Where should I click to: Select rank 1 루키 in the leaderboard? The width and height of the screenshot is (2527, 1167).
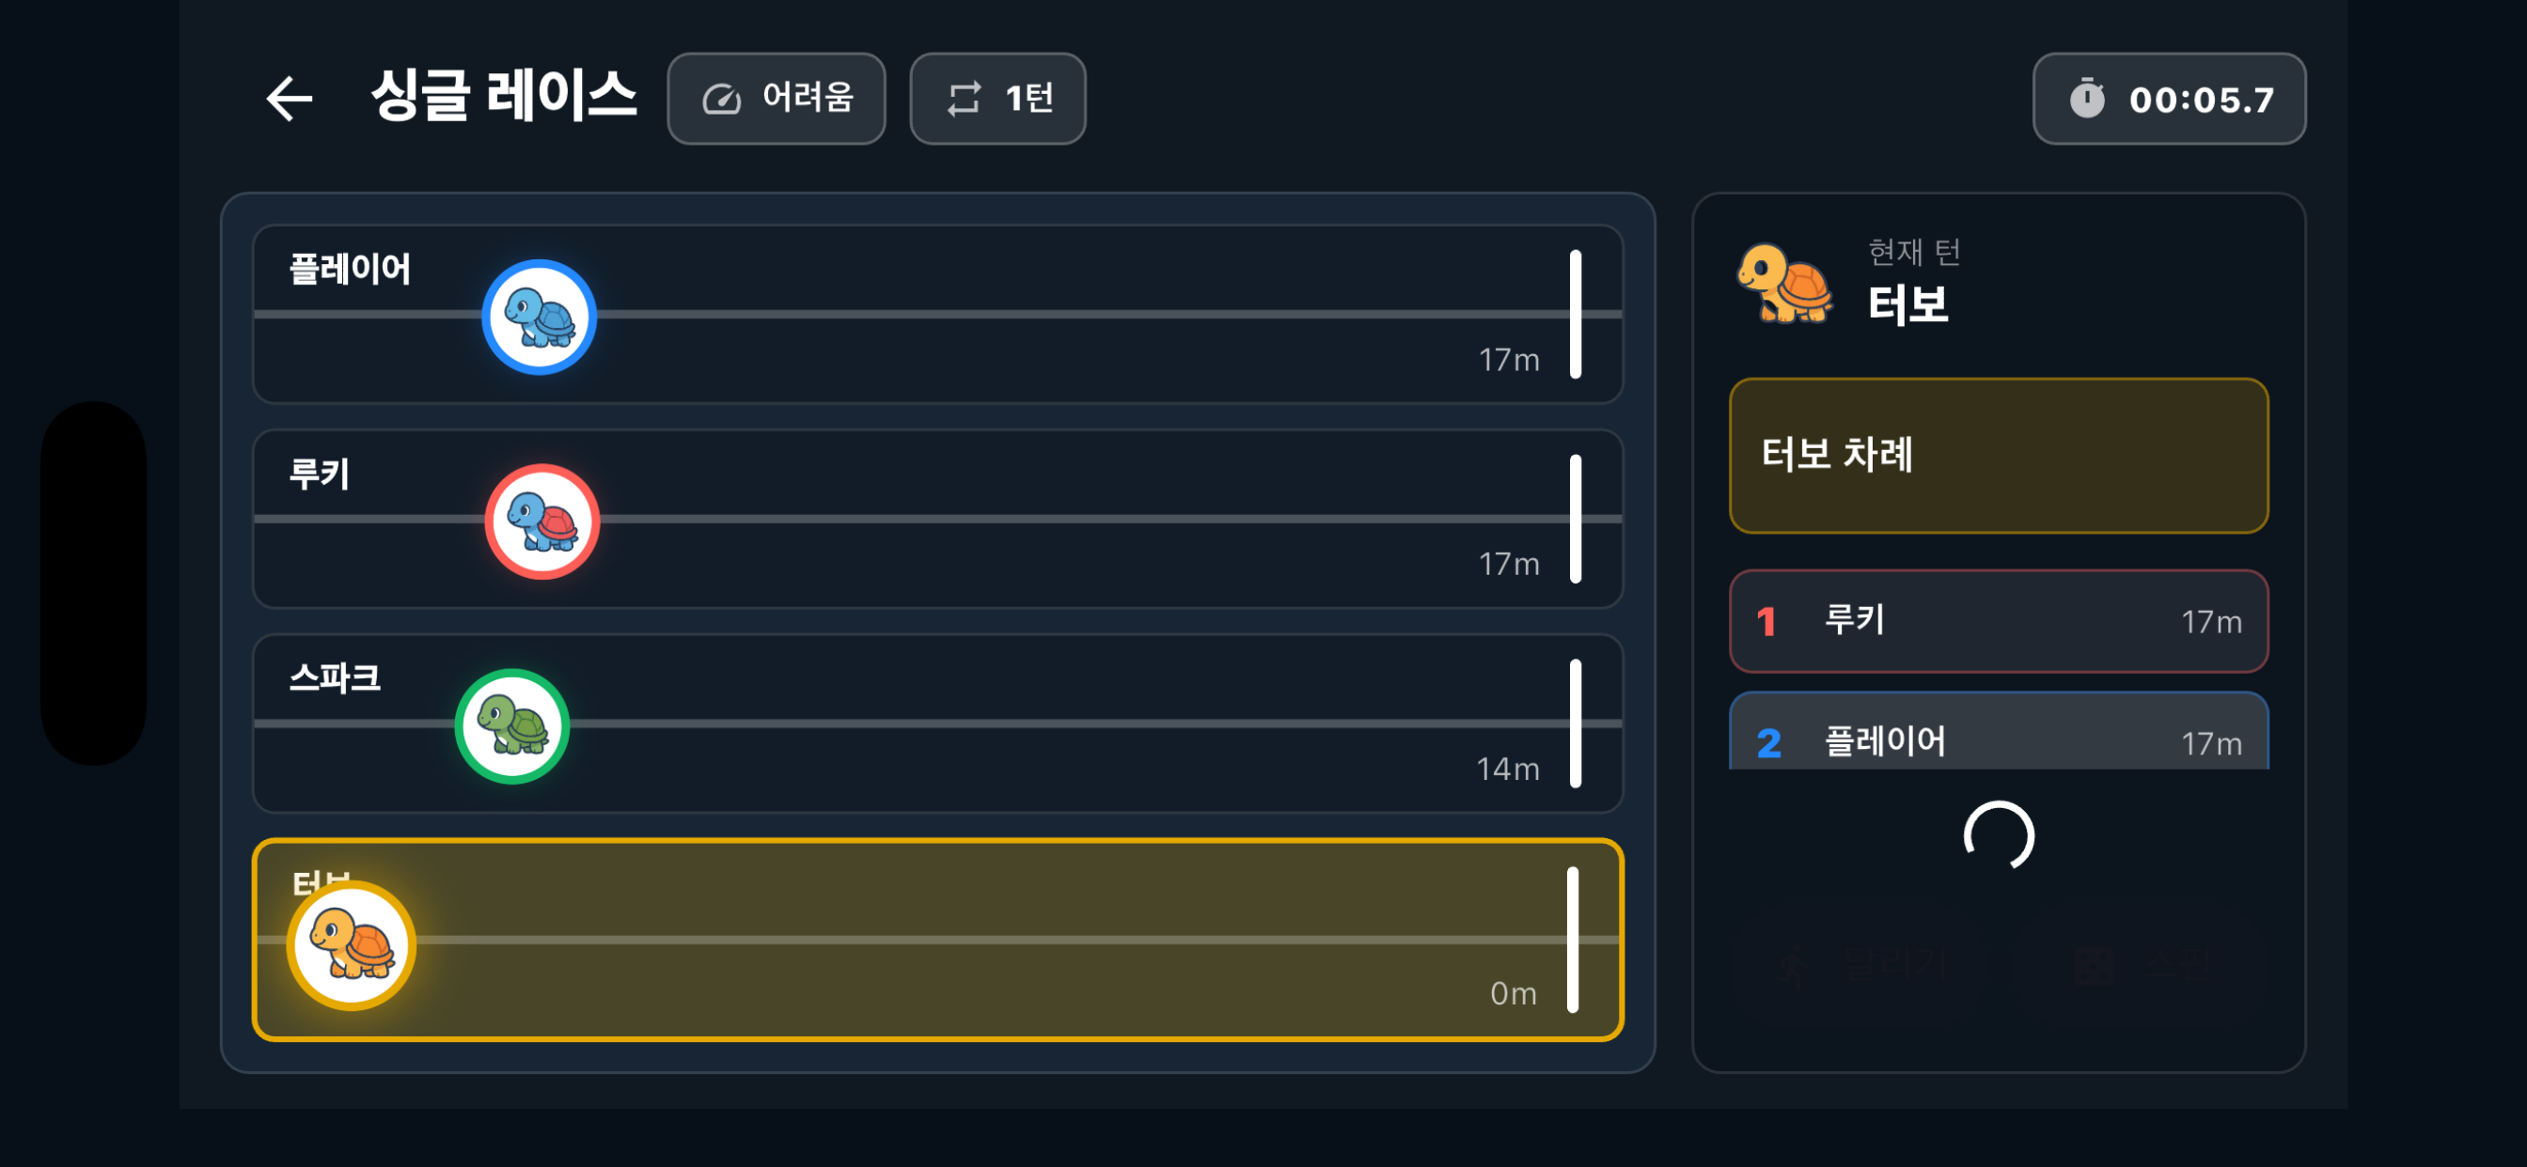1999,621
